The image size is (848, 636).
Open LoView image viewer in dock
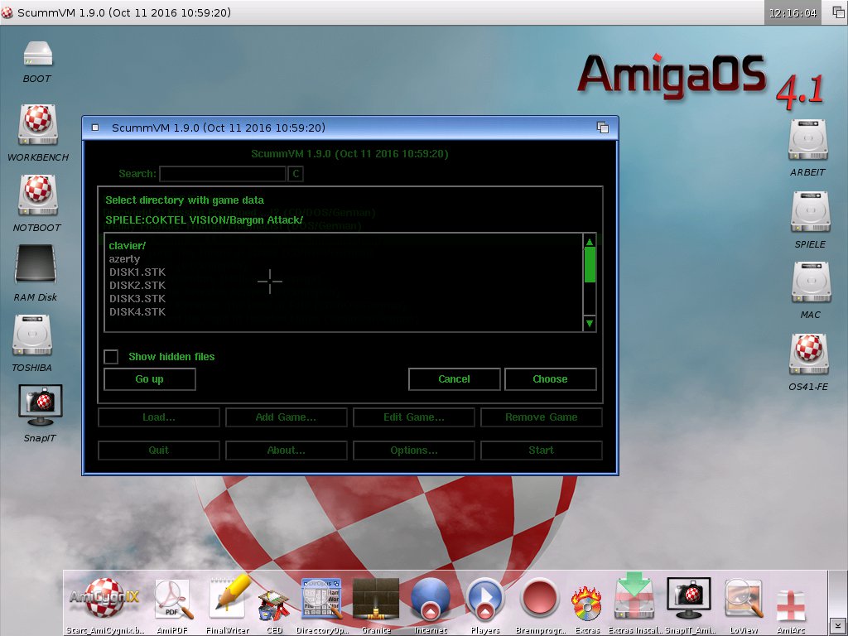[x=744, y=599]
